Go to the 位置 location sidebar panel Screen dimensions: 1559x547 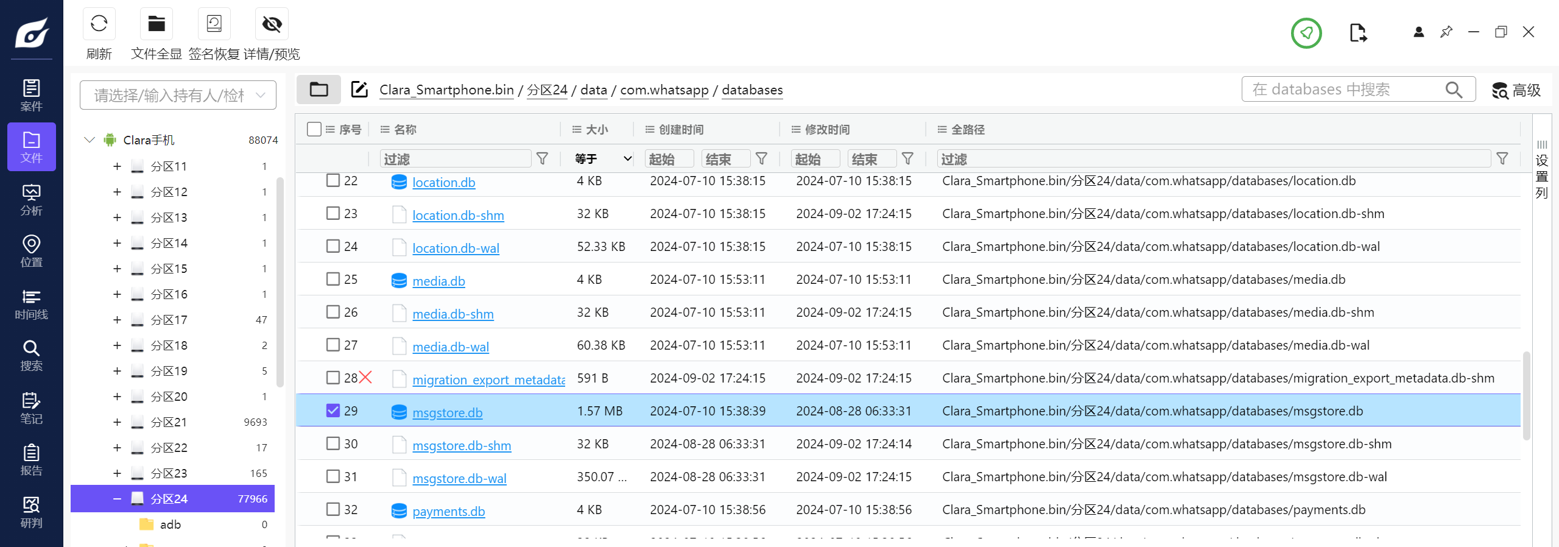[31, 252]
